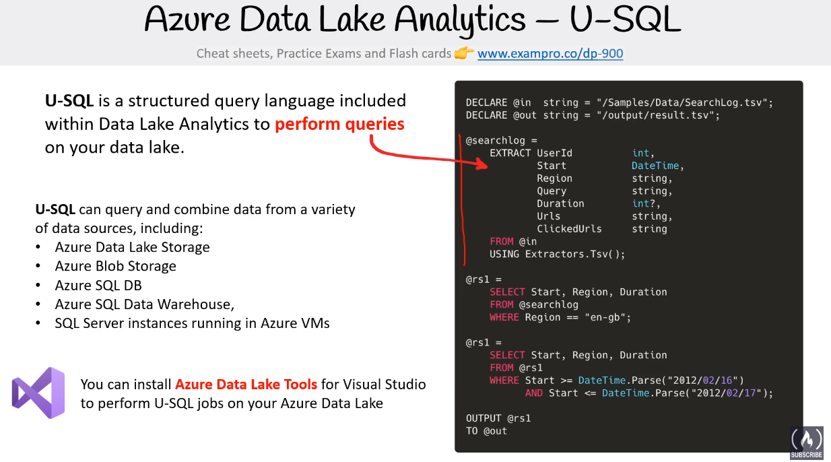Screen dimensions: 831x462
Task: Click the slide title 'Azure Data Lake Analytics — U-SQL'
Action: (413, 20)
